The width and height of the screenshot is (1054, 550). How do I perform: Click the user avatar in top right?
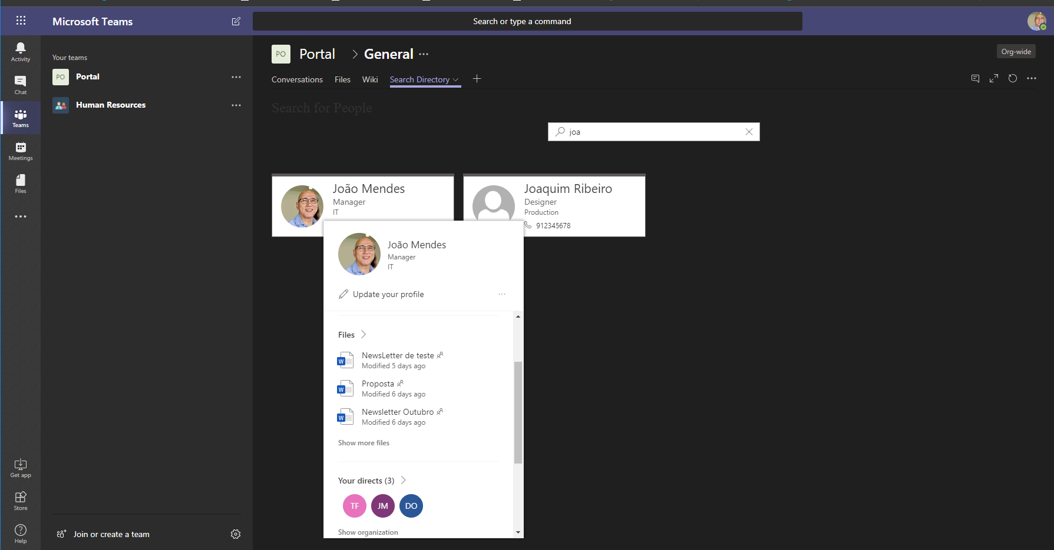click(x=1036, y=21)
